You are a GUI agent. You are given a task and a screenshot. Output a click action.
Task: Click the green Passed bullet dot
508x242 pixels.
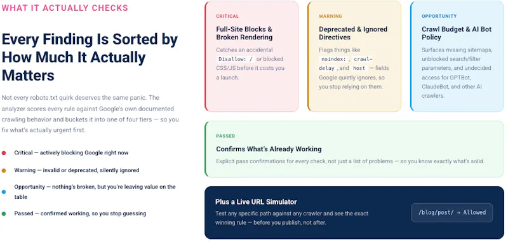[4, 214]
